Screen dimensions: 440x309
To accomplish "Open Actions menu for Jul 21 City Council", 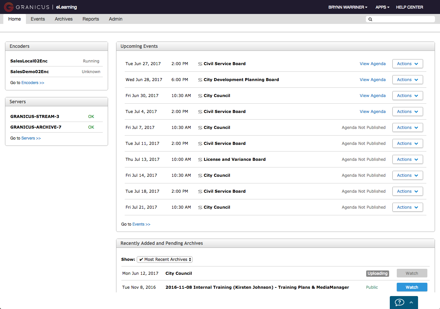I will click(x=407, y=207).
